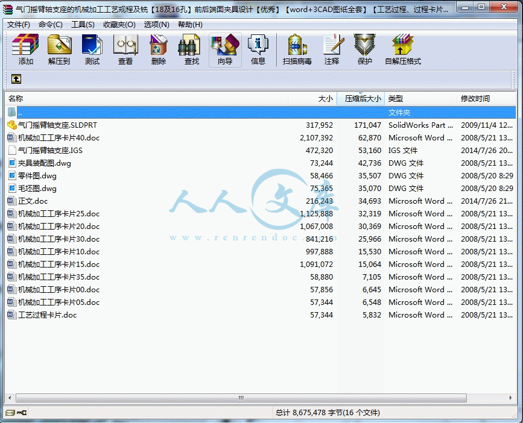
Task: Click size value 317,952 of SLDPRT file
Action: click(x=319, y=125)
